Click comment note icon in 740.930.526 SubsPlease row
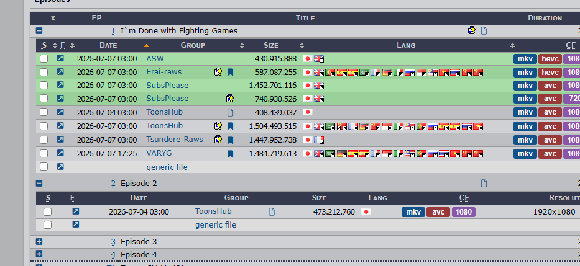The image size is (580, 266). pyautogui.click(x=230, y=99)
